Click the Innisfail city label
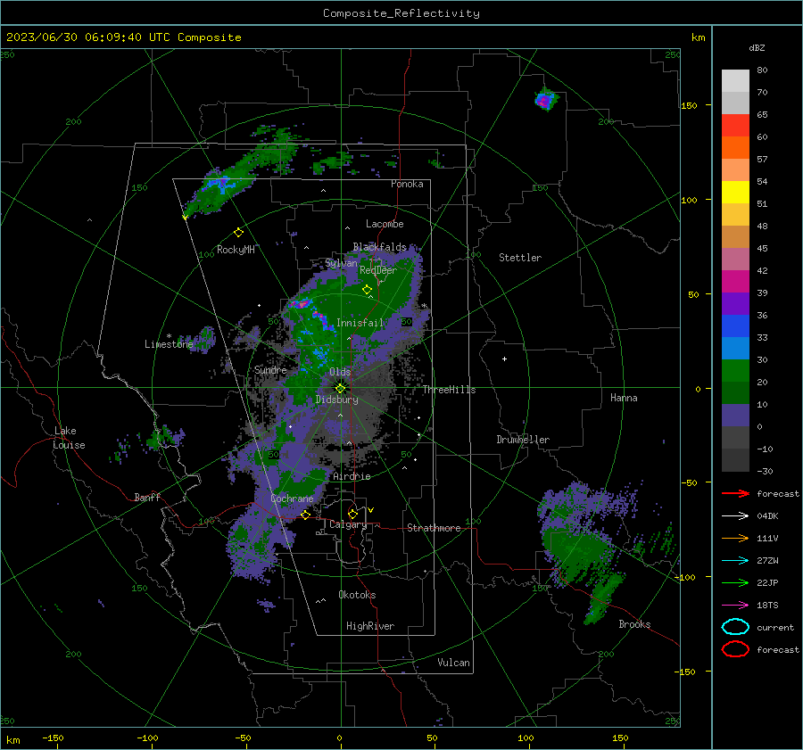Screen dimensions: 803x750 [360, 323]
